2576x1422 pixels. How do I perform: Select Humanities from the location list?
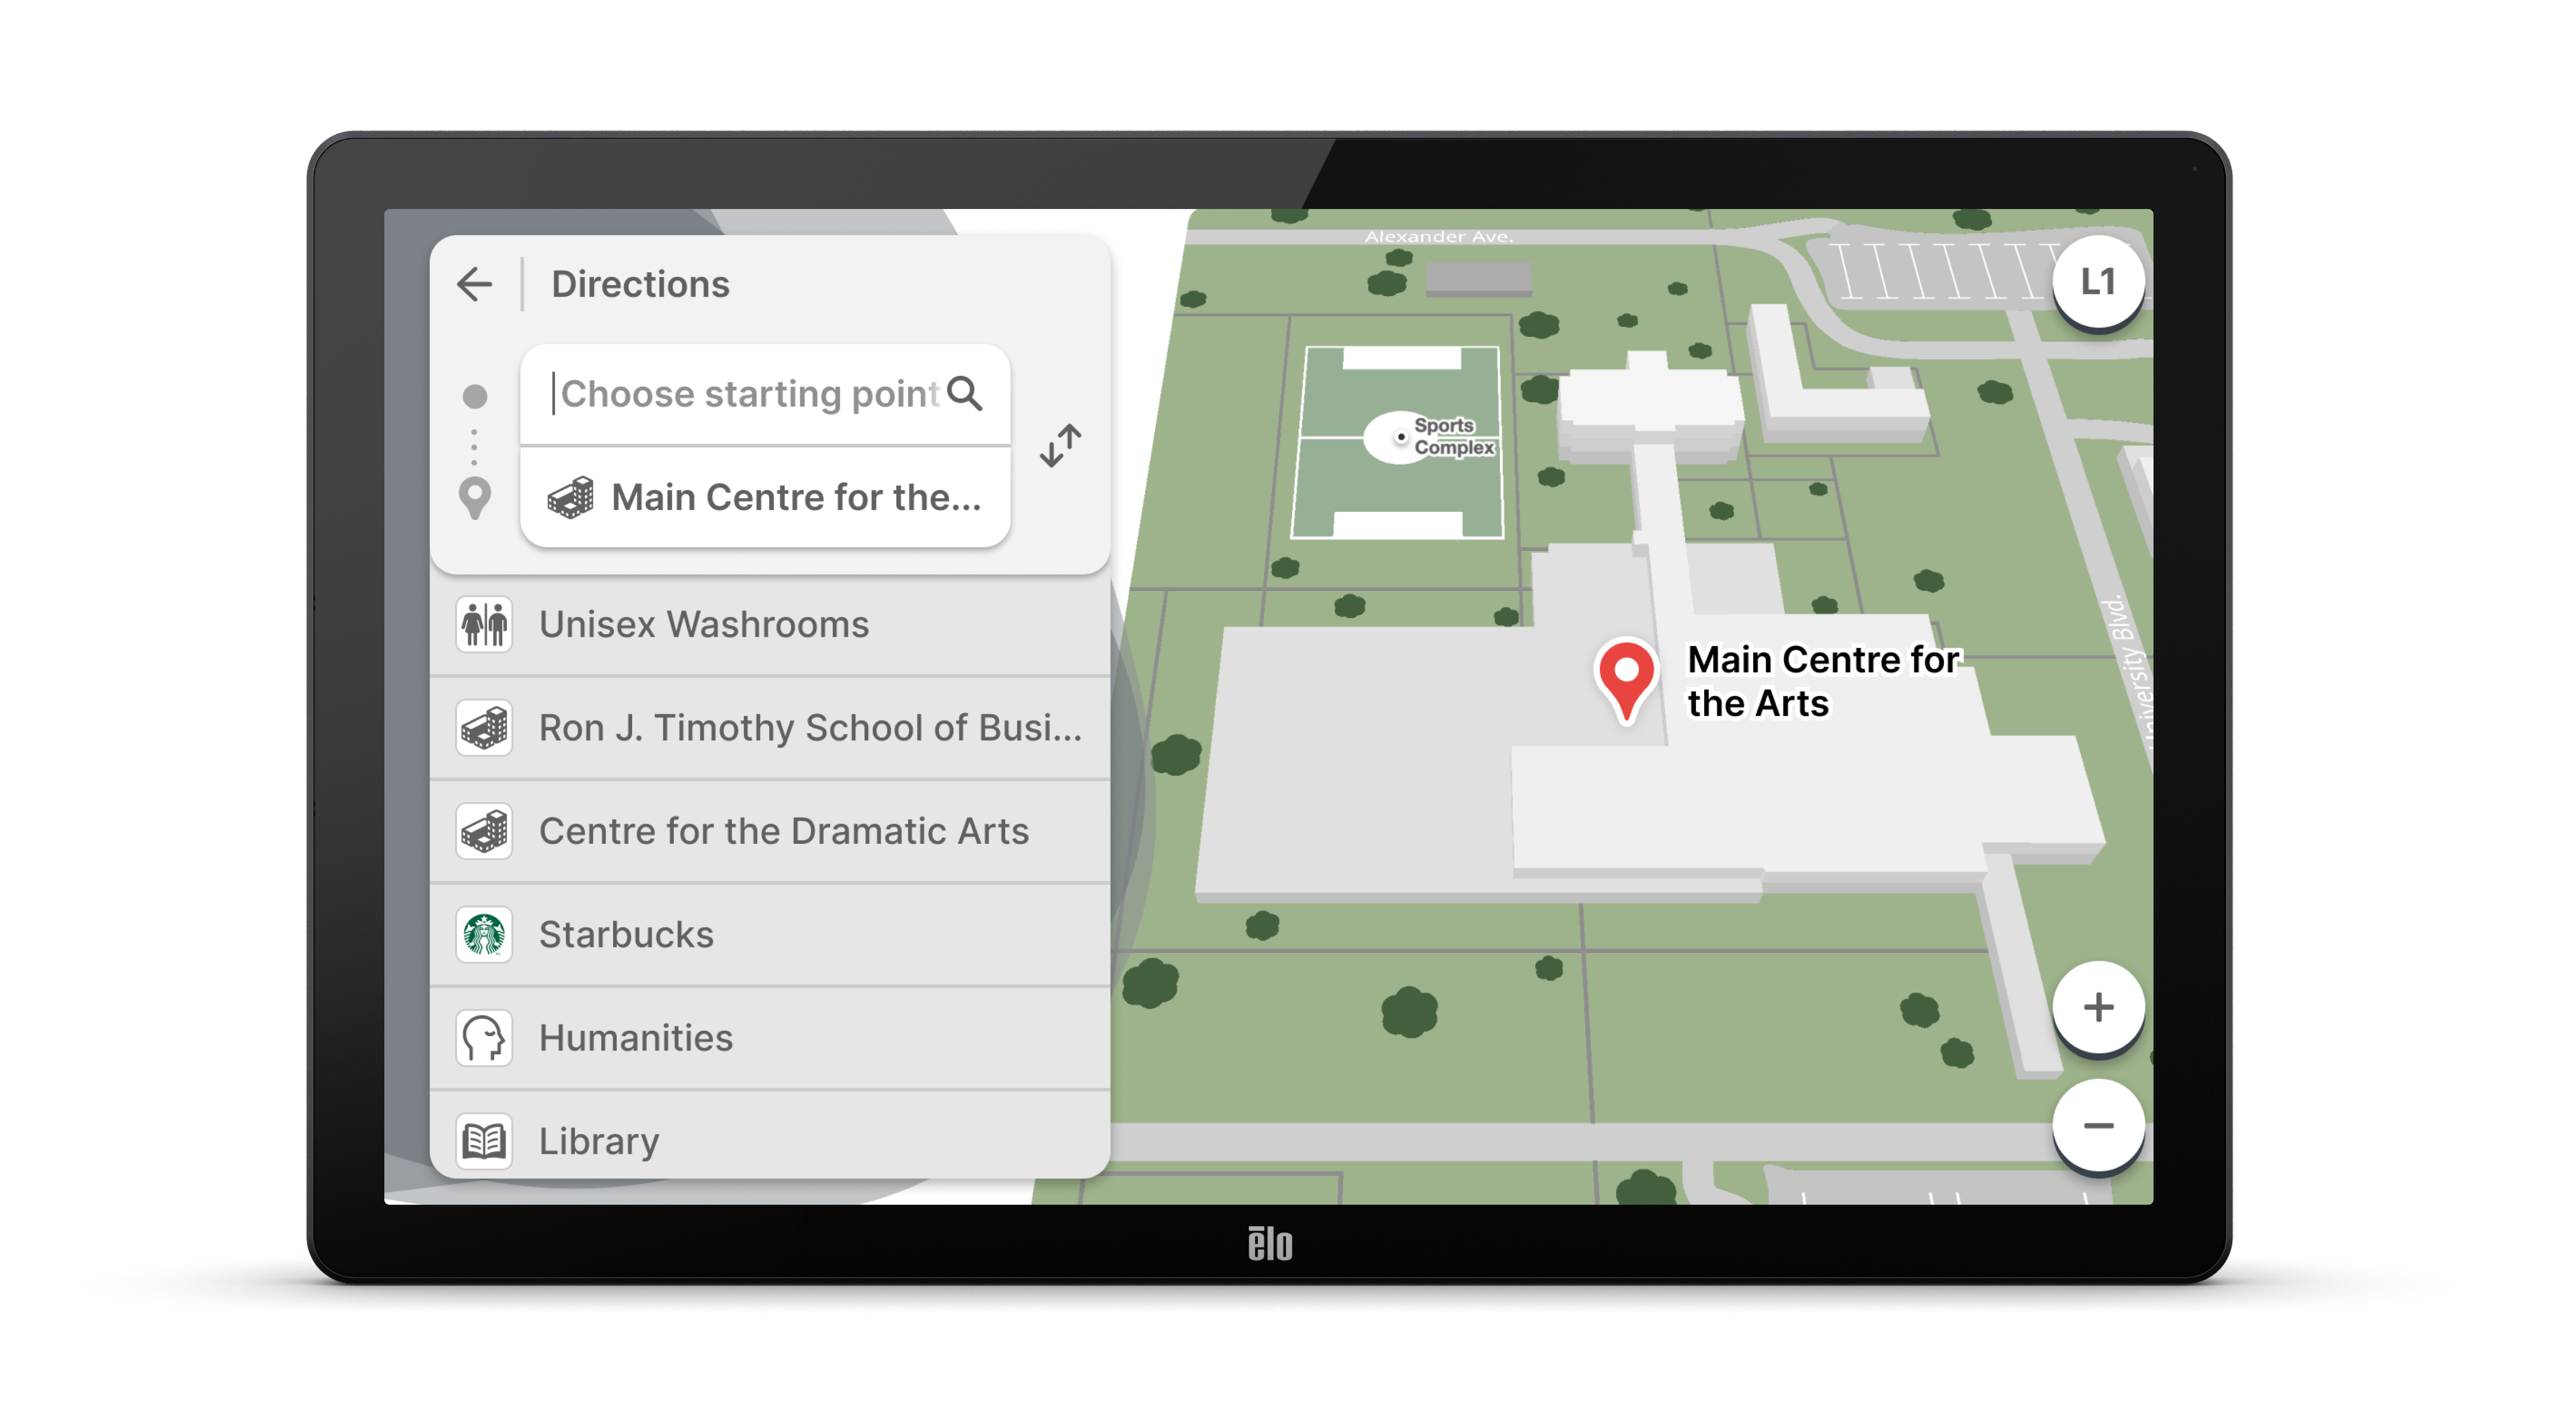(636, 1038)
